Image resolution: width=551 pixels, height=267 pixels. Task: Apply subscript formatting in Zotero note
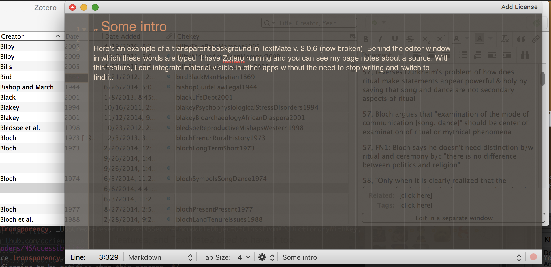pyautogui.click(x=426, y=39)
